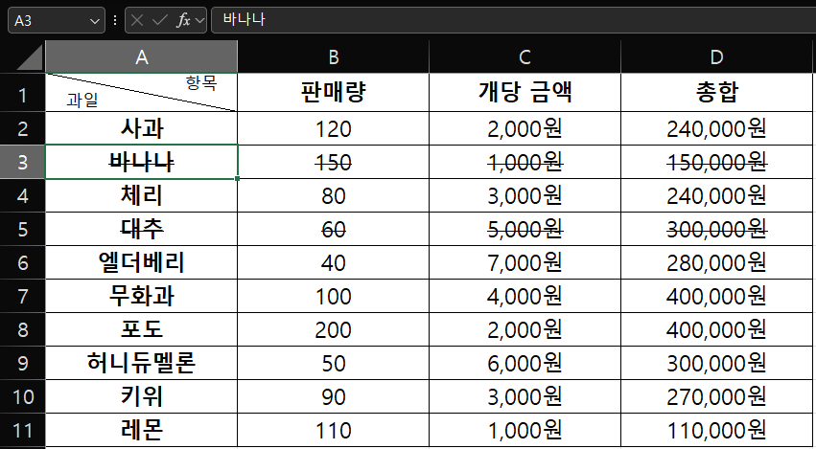
Task: Select row 9 header
Action: [22, 363]
